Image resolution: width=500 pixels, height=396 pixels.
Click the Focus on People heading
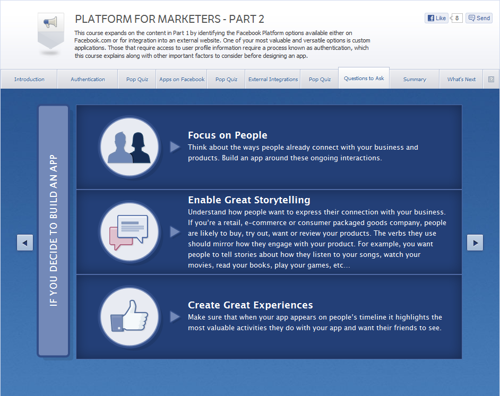click(227, 135)
